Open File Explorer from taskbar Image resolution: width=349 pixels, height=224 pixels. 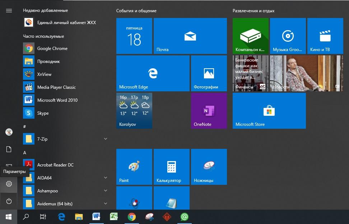pyautogui.click(x=79, y=217)
